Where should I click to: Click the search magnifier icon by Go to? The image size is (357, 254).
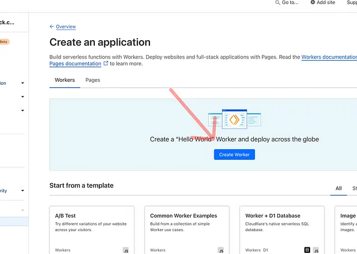[278, 3]
